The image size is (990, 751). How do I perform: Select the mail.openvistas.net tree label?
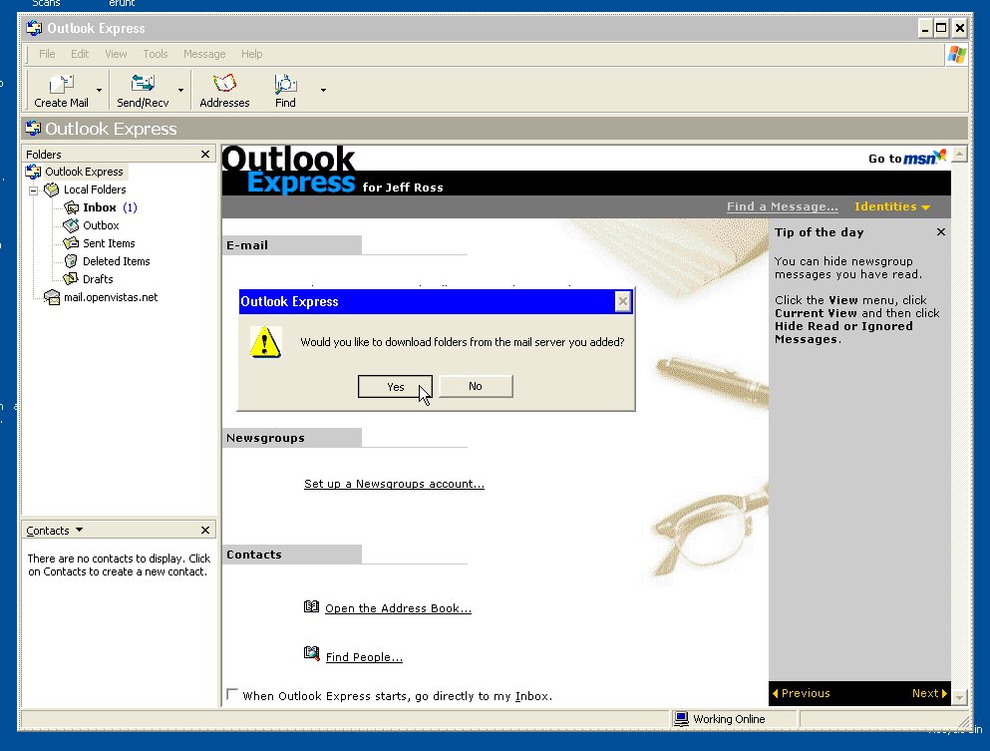(111, 297)
